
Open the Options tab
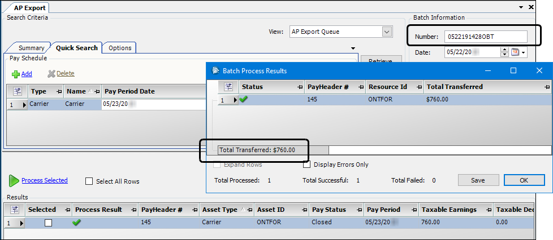click(x=120, y=48)
